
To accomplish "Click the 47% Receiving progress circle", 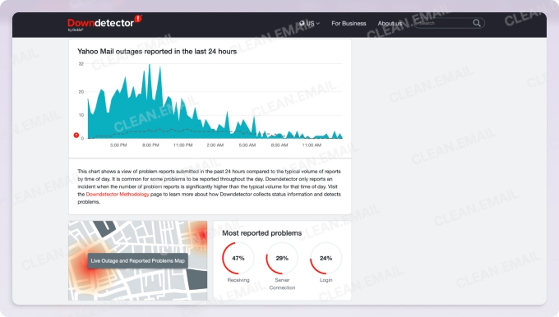I will (x=238, y=258).
